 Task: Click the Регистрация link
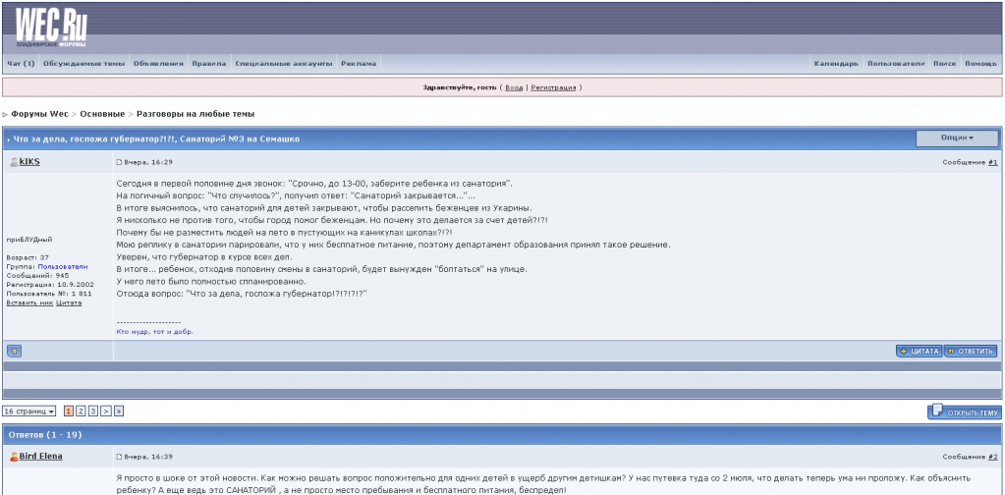click(x=553, y=87)
